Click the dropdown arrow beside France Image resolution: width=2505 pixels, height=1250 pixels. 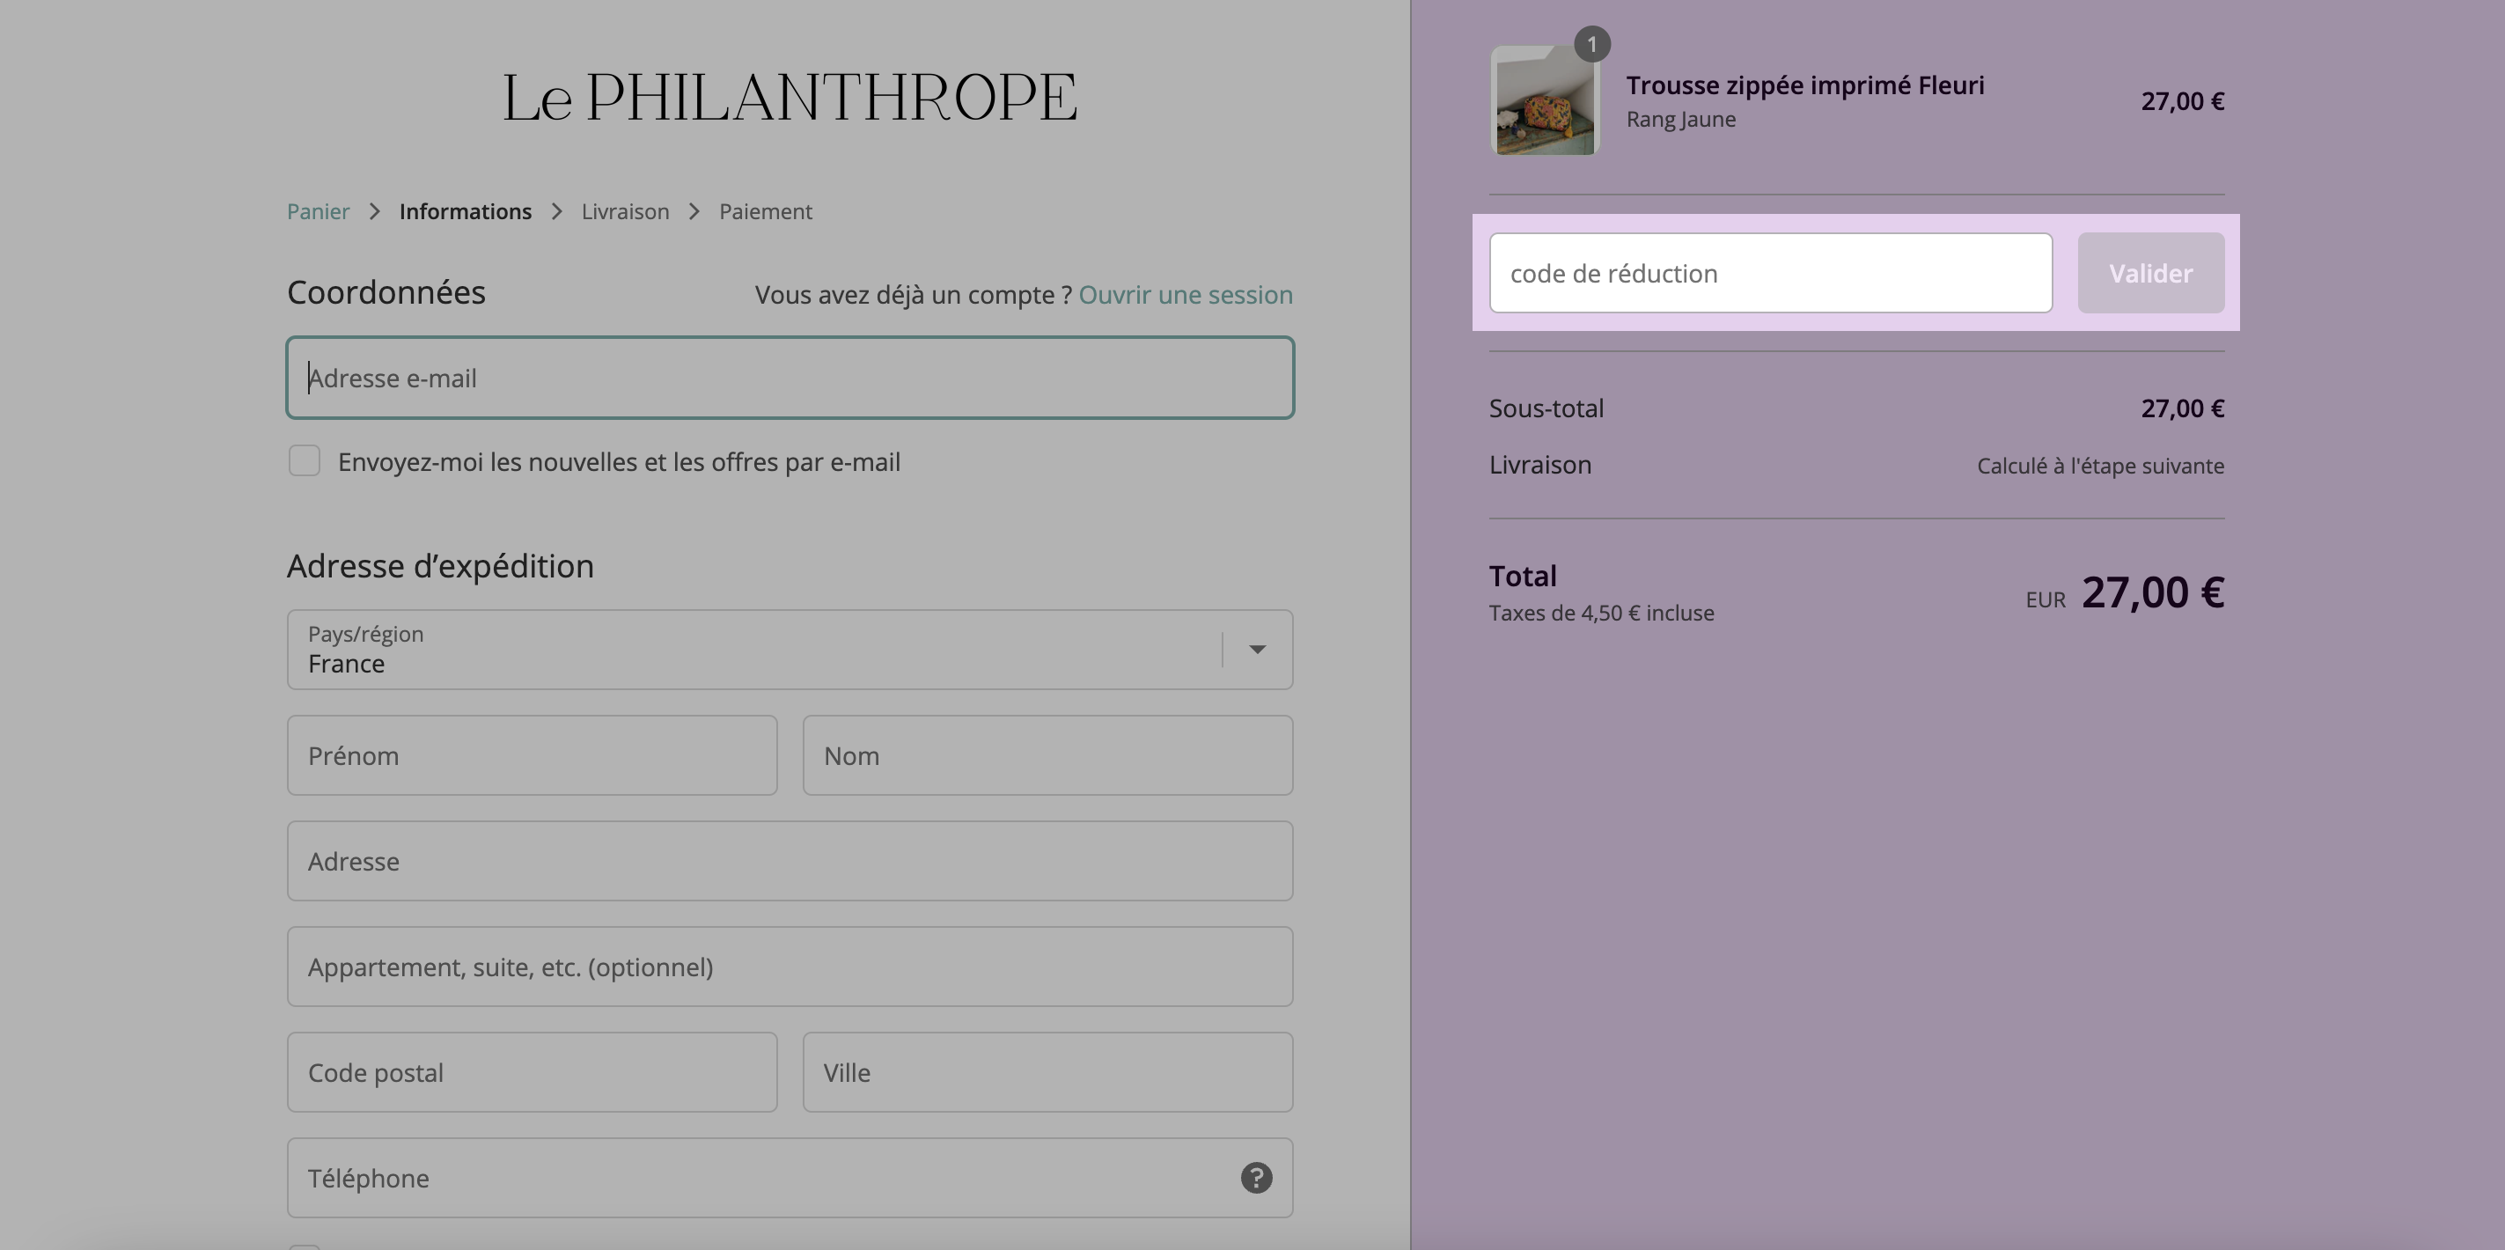coord(1258,650)
